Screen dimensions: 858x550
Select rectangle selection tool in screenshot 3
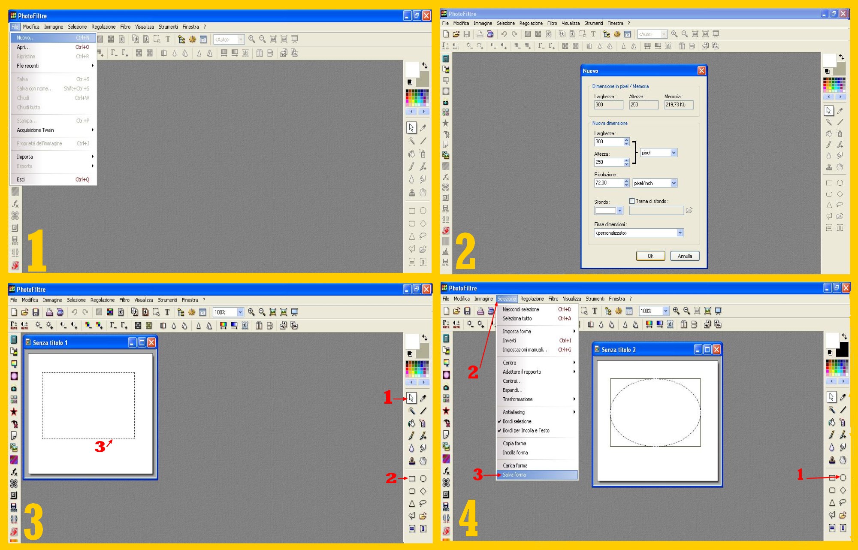pos(412,478)
